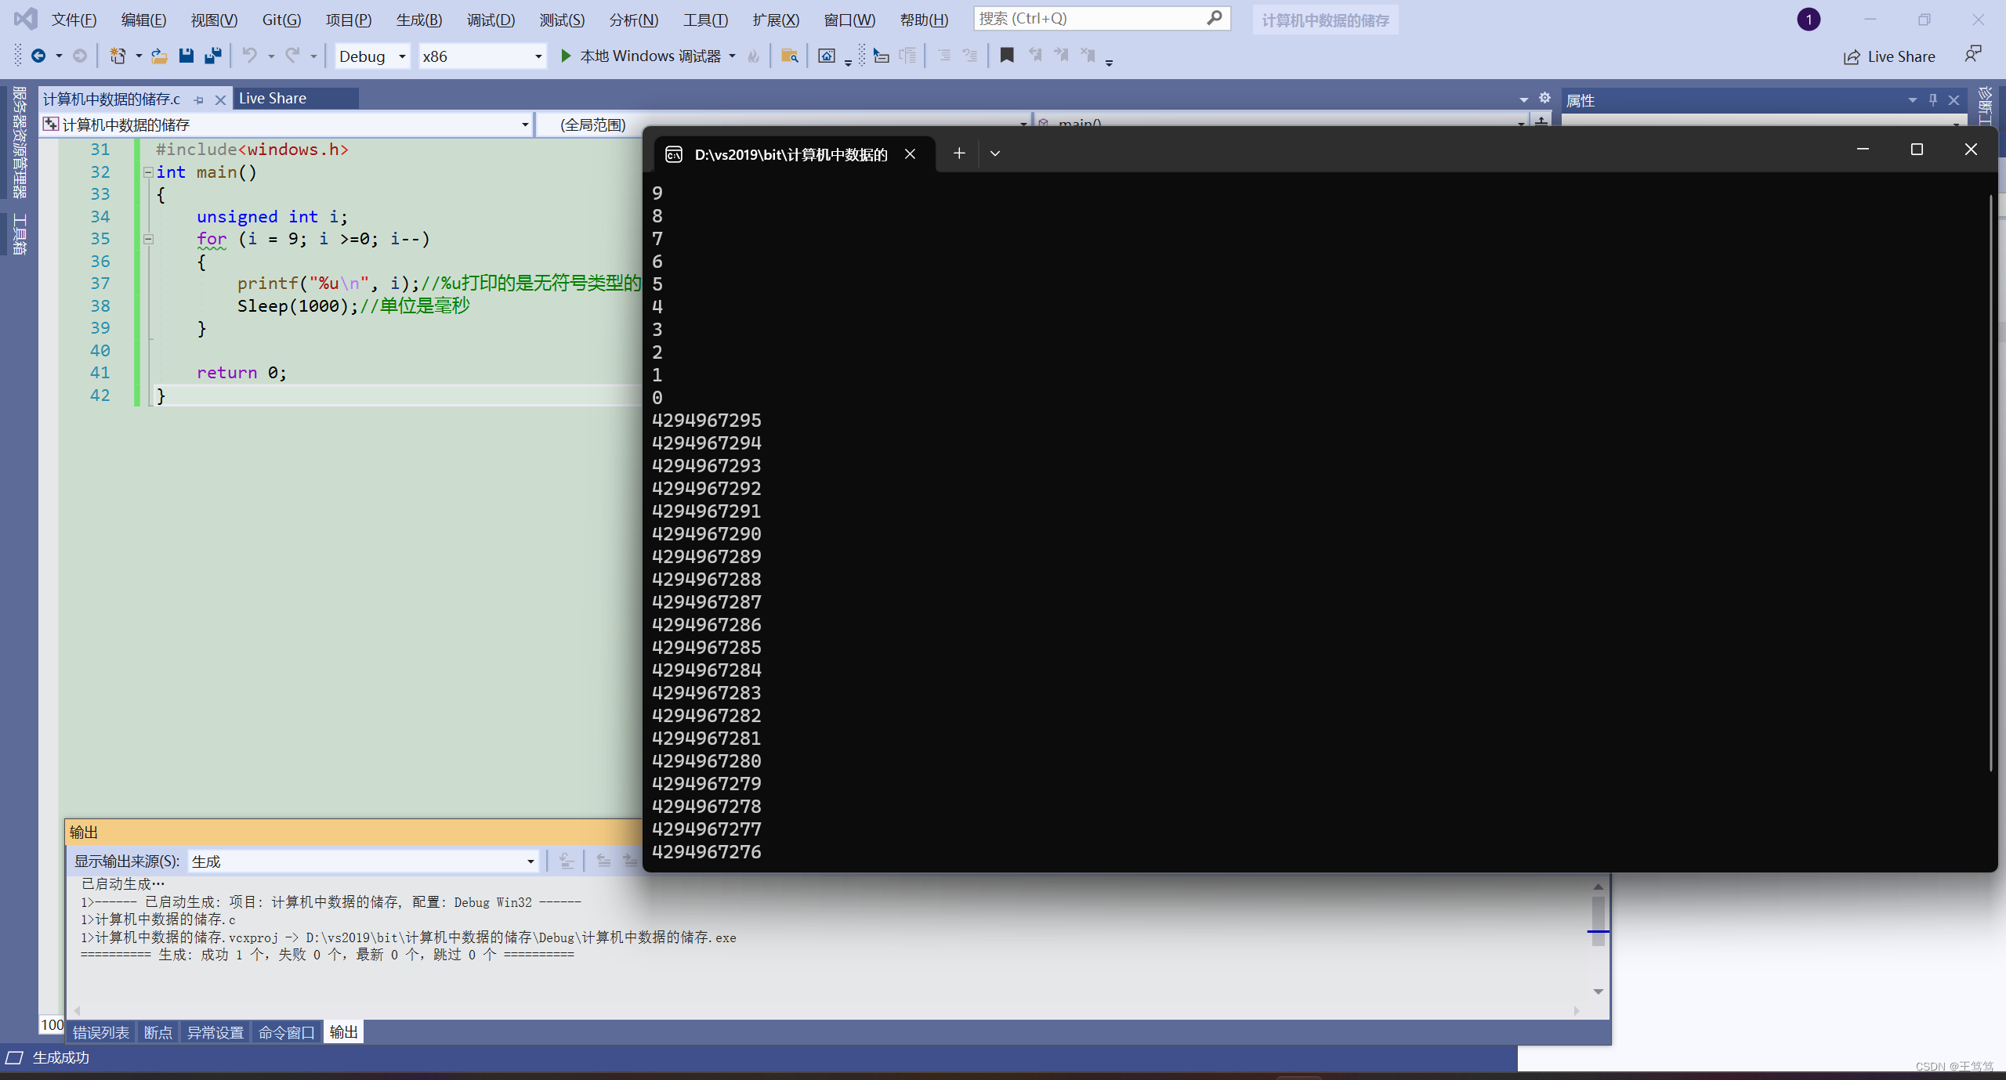The width and height of the screenshot is (2006, 1080).
Task: Open the Git(G) menu
Action: [281, 20]
